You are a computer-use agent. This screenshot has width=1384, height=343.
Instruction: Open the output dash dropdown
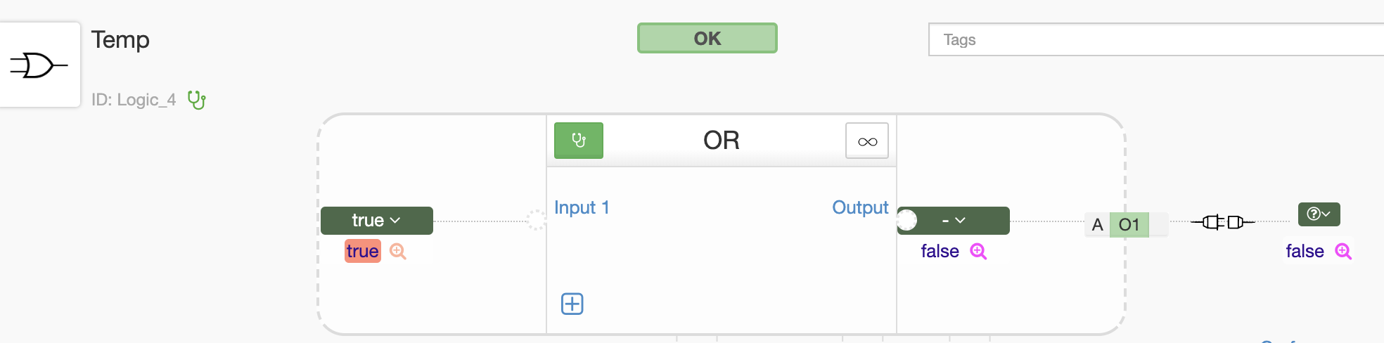click(954, 221)
